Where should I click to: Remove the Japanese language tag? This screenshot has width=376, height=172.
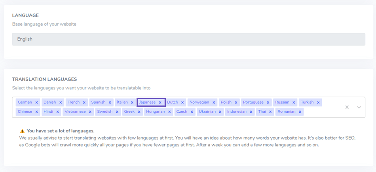160,102
